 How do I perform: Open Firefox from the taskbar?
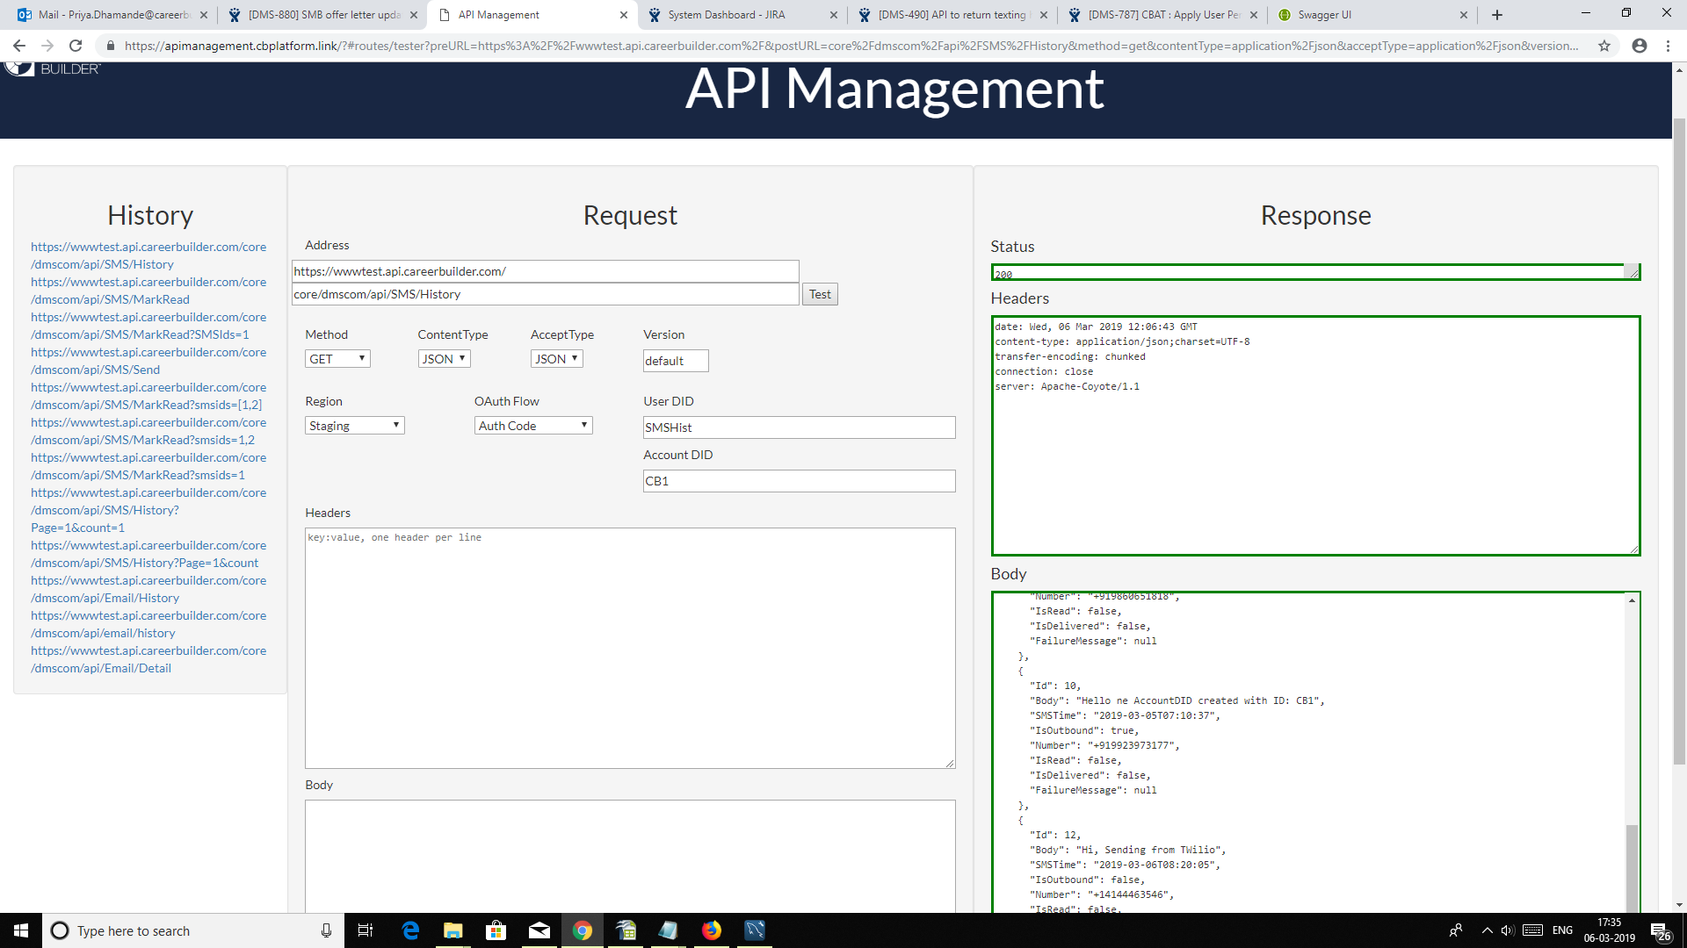[712, 930]
